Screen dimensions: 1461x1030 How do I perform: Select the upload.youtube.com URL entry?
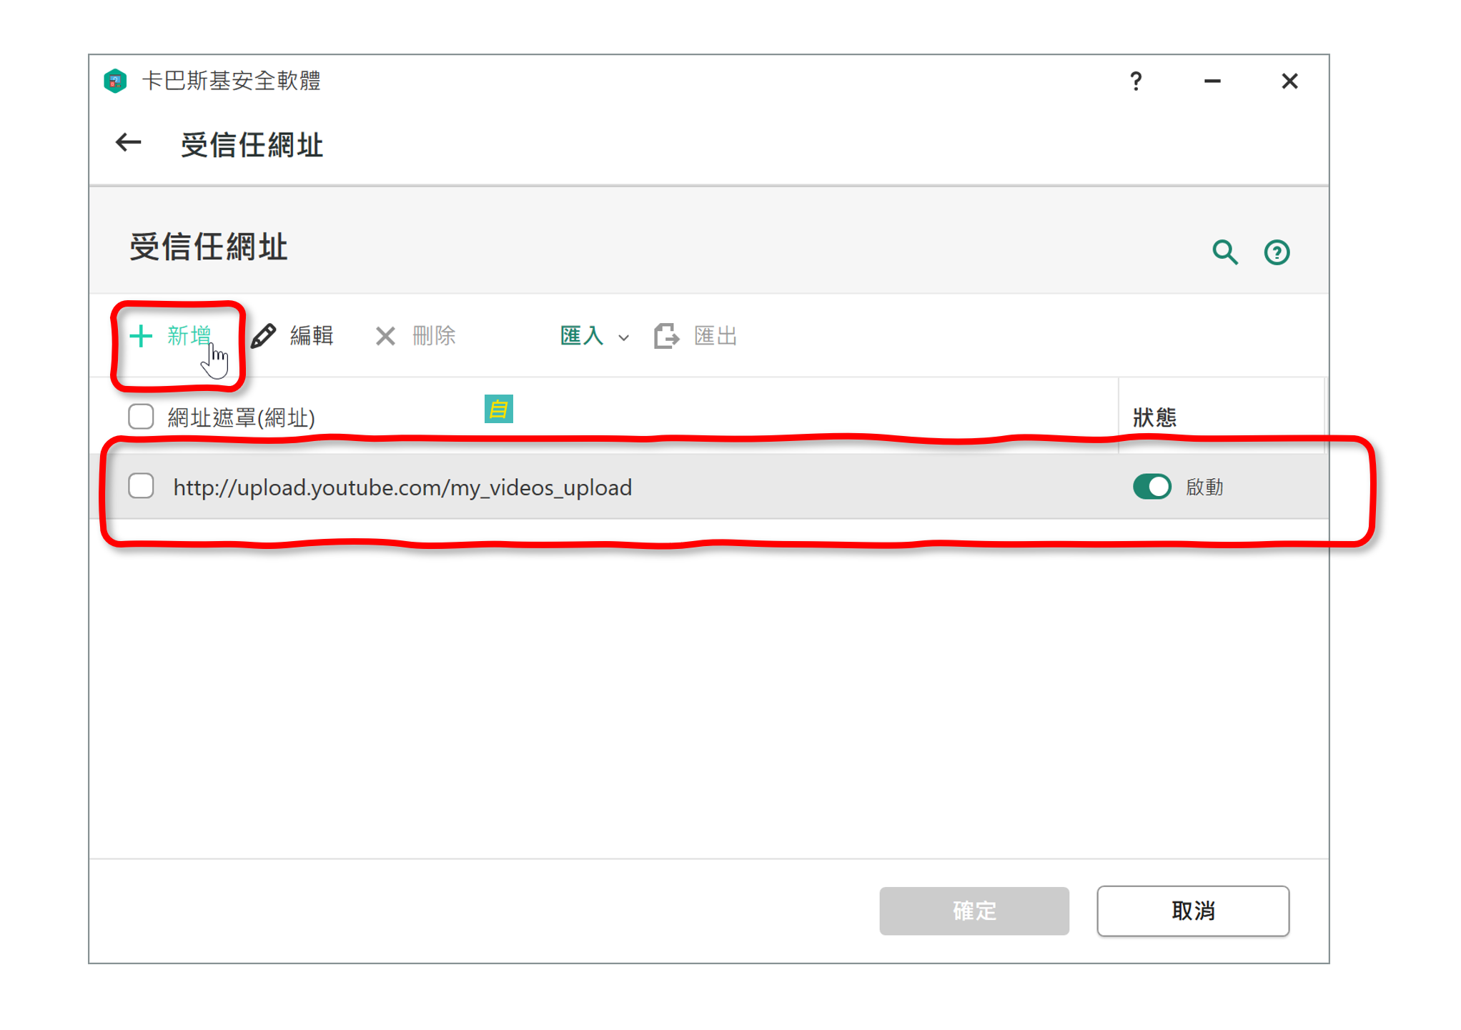(402, 487)
